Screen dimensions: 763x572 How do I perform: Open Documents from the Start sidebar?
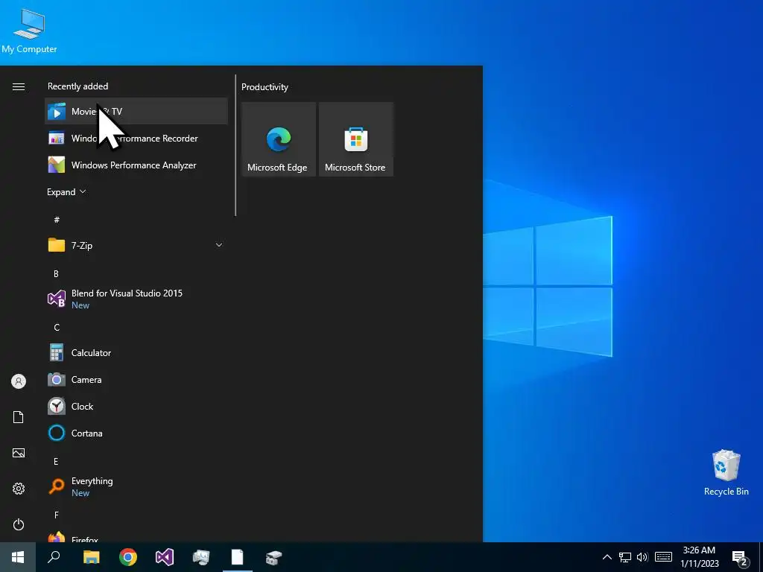19,417
